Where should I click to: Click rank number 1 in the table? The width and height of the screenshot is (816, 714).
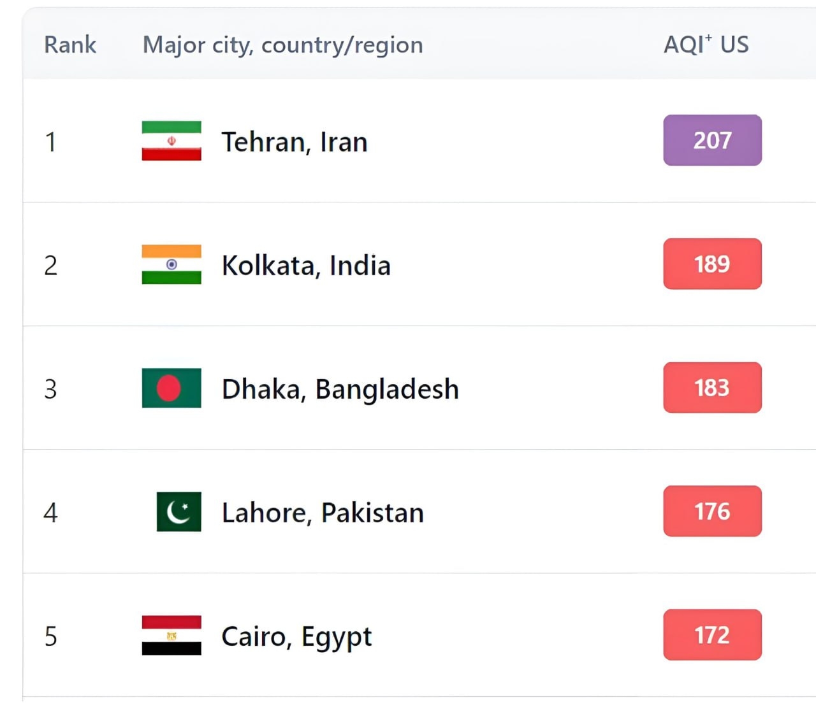[x=50, y=141]
